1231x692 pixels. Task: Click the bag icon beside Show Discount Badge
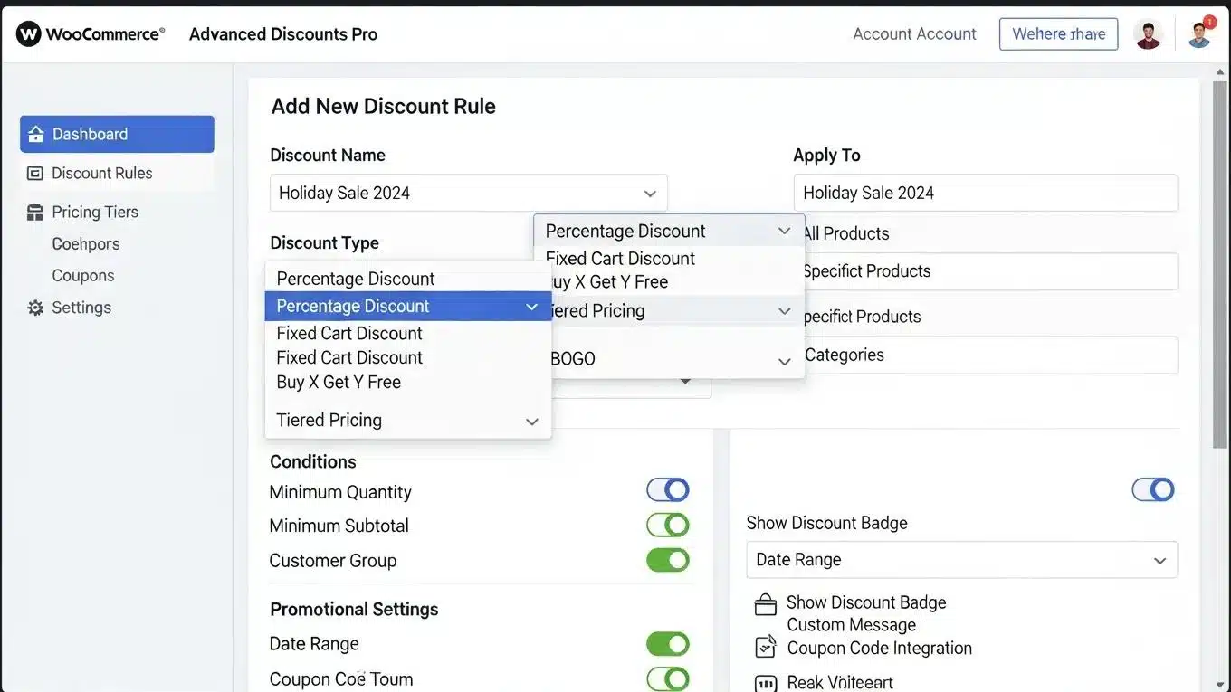766,604
